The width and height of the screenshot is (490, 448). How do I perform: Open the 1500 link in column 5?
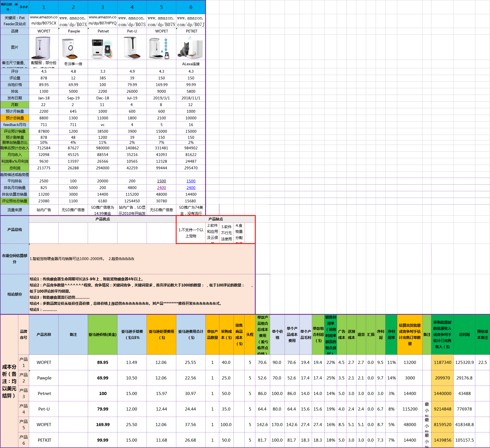(x=162, y=181)
